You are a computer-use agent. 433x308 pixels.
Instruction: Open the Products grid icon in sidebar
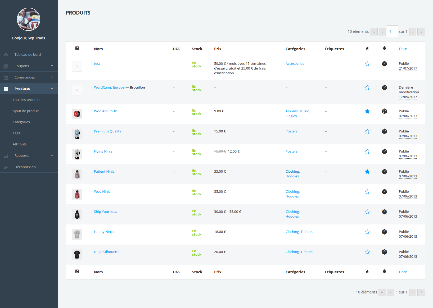6,89
